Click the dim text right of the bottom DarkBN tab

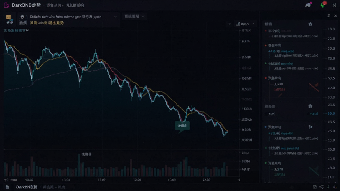coord(55,187)
